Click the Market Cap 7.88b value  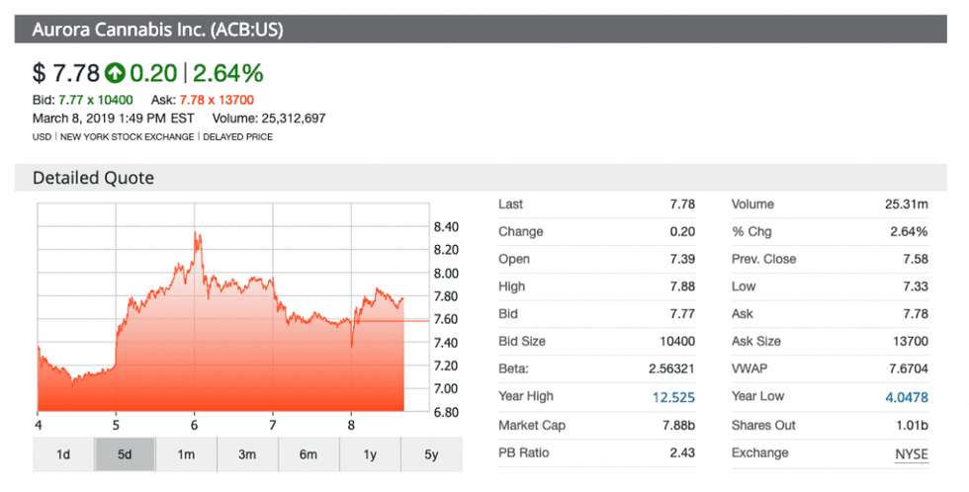(x=677, y=425)
